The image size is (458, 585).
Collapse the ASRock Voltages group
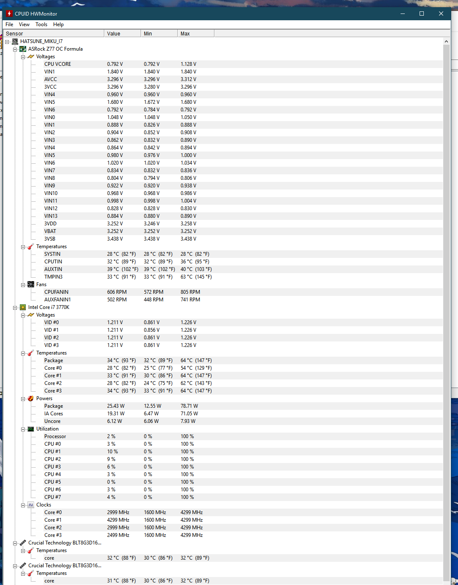click(23, 57)
